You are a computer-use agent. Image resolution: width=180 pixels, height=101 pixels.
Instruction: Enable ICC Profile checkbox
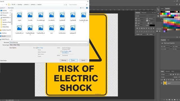[x=61, y=51]
